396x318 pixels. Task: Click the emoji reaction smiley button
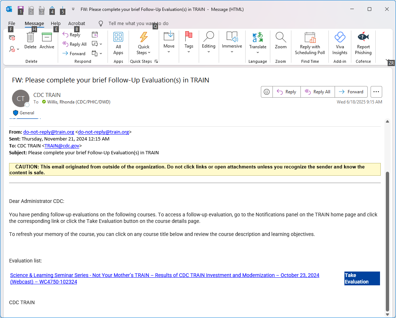267,92
